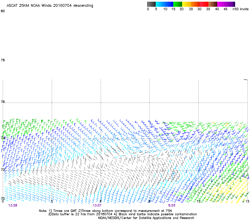Click the purple time stamp '13:57'

[x=97, y=205]
